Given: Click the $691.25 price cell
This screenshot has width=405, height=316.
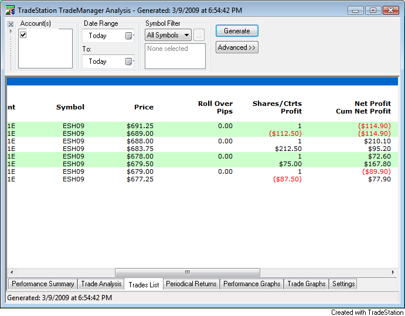Looking at the screenshot, I should (140, 126).
